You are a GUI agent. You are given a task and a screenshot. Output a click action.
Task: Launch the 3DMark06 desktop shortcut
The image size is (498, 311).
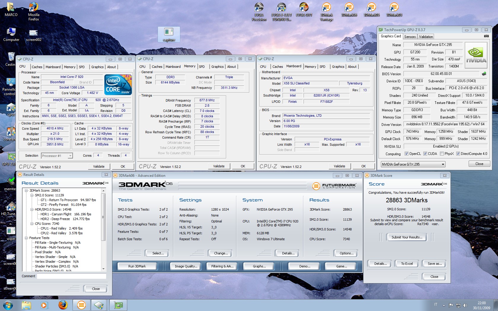click(349, 10)
